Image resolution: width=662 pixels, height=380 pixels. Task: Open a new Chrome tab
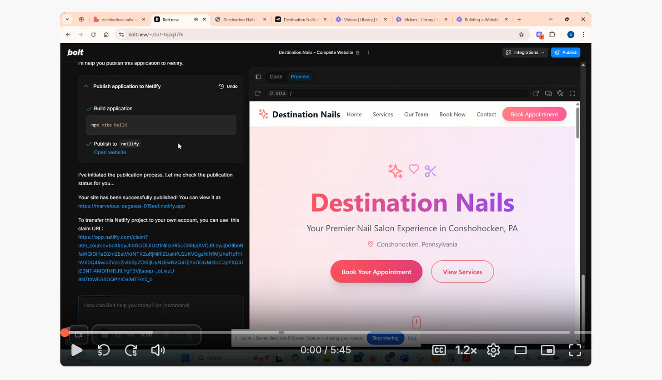point(519,20)
